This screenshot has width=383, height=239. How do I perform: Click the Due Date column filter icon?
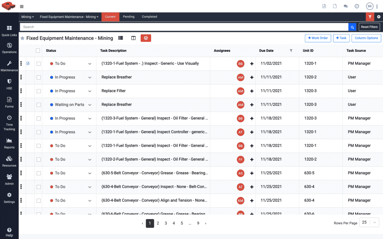(291, 50)
